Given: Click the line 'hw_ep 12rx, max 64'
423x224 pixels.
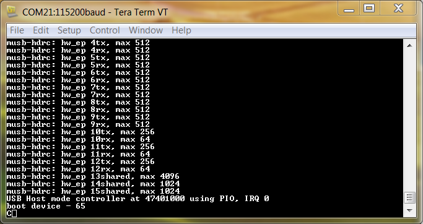Looking at the screenshot, I should (78, 168).
